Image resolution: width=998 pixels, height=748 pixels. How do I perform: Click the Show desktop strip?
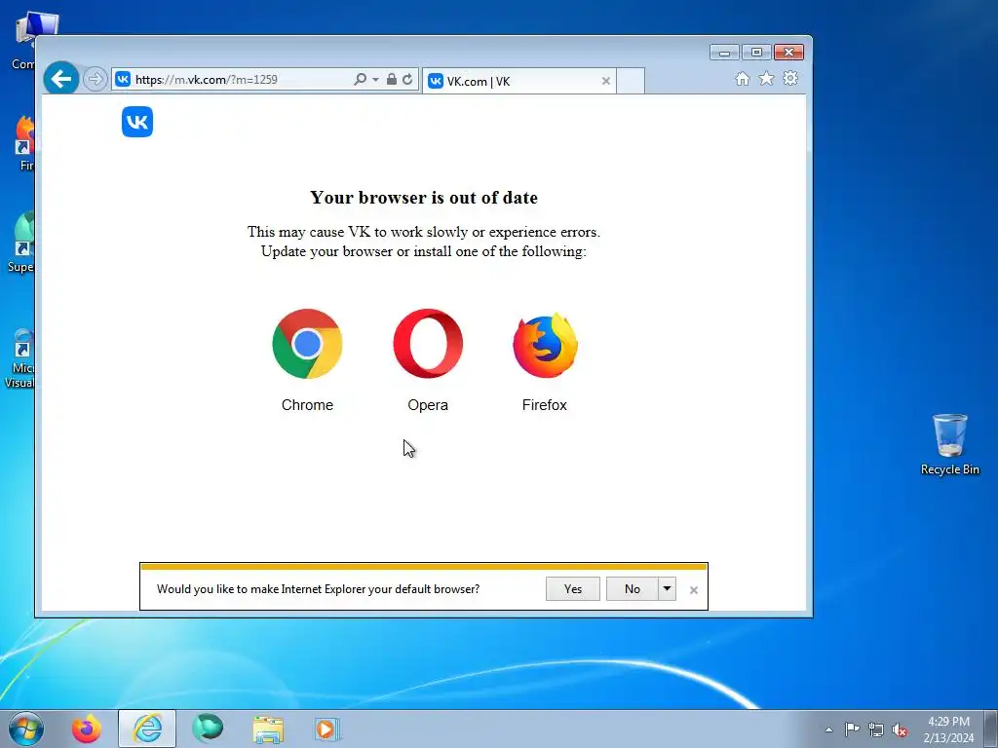click(991, 729)
